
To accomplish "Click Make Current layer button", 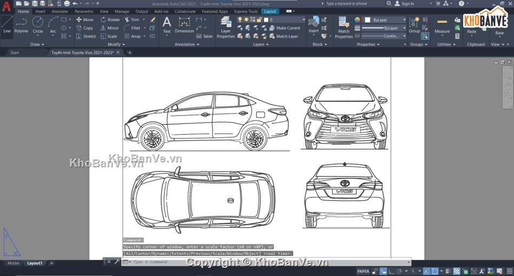I will (x=285, y=28).
